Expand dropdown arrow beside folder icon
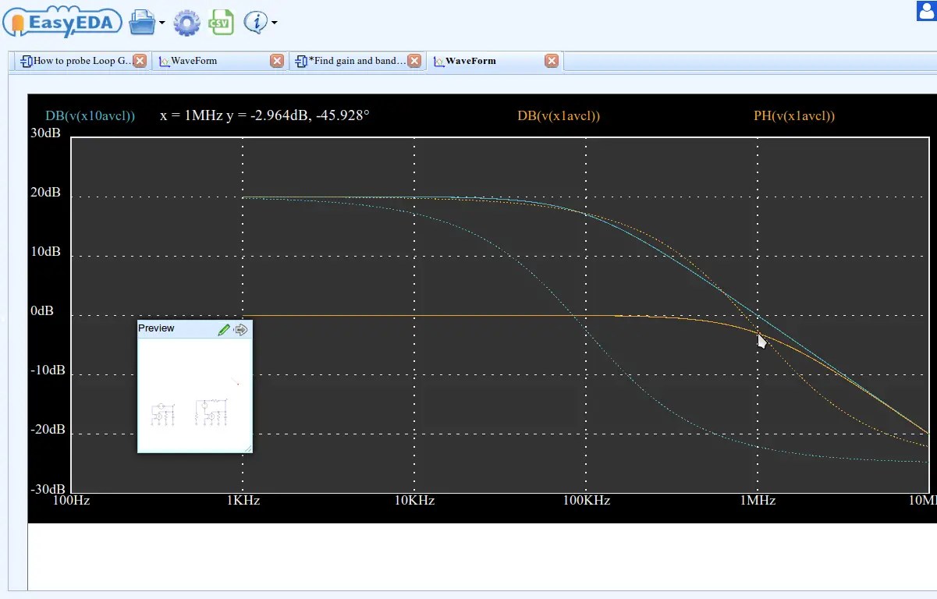 [162, 23]
